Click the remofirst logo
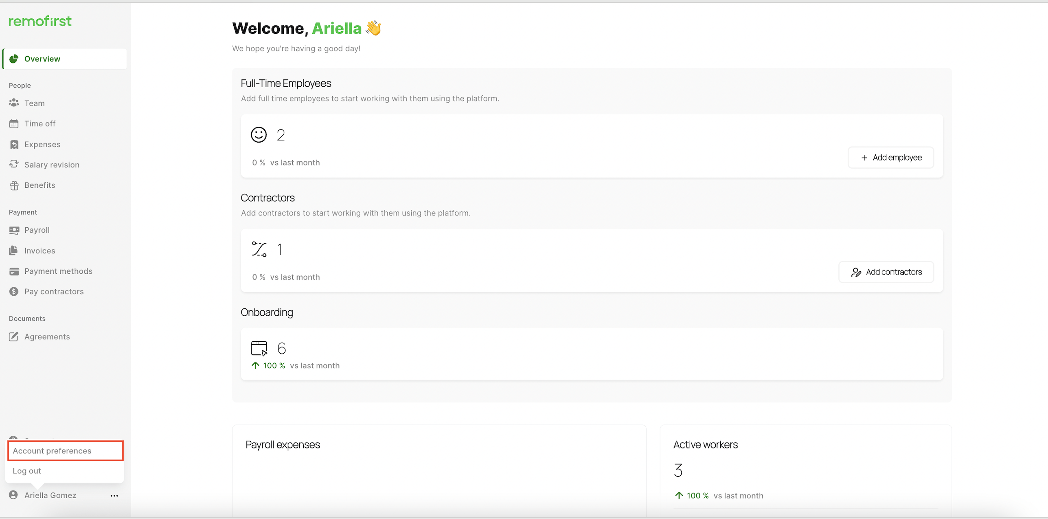The image size is (1048, 519). 40,21
